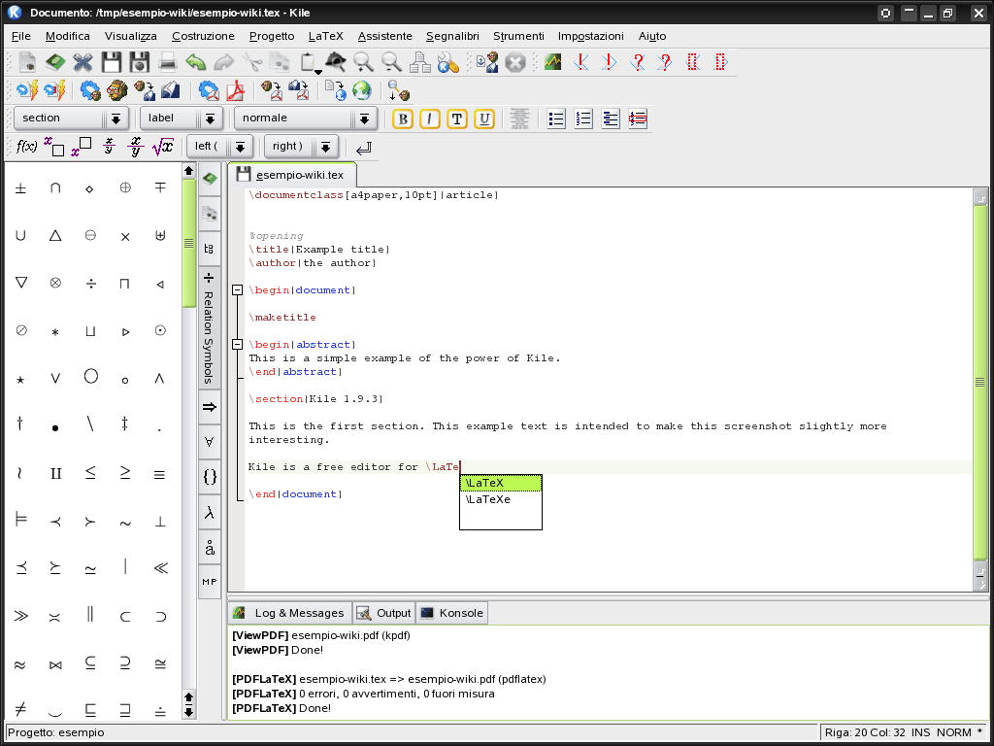Image resolution: width=994 pixels, height=746 pixels.
Task: Open the normale font size dropdown
Action: point(306,119)
